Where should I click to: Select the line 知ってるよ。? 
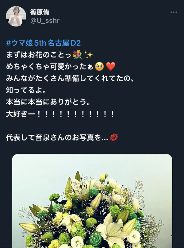pyautogui.click(x=26, y=90)
